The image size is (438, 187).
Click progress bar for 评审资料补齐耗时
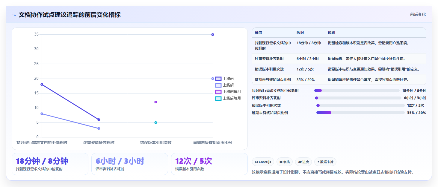point(358,98)
